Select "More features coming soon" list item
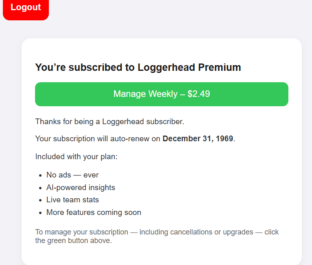 point(94,212)
